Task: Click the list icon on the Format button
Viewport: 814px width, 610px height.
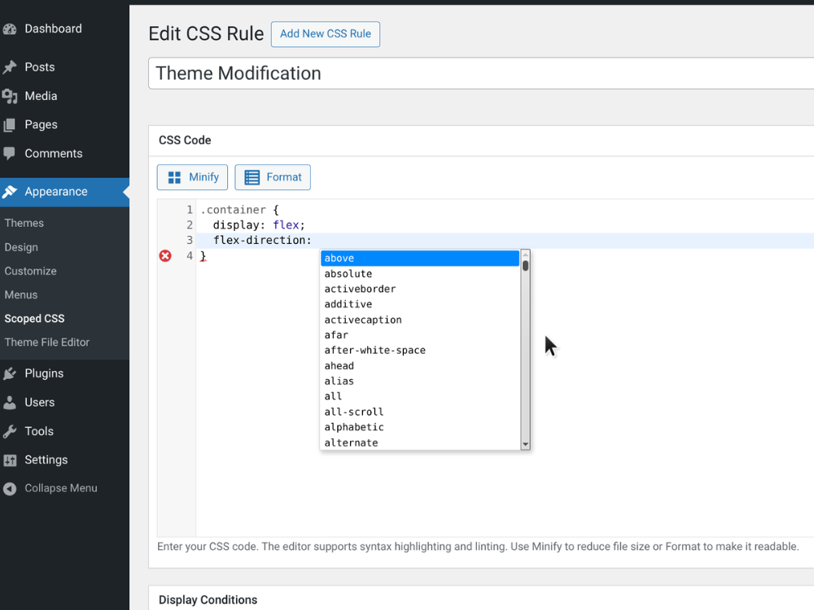Action: click(252, 177)
